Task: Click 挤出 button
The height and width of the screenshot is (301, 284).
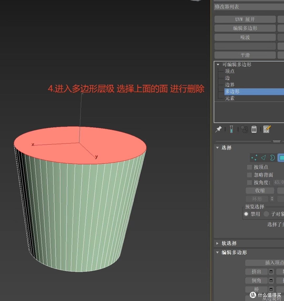Action: click(x=256, y=272)
